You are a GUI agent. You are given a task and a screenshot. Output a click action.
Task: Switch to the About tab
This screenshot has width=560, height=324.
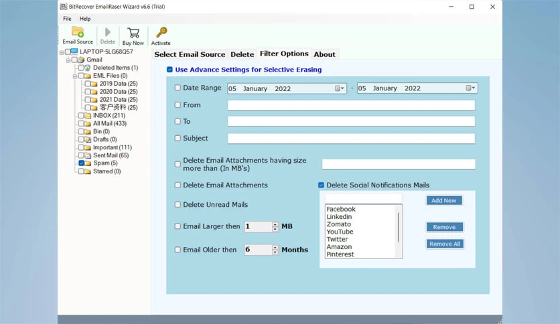325,54
